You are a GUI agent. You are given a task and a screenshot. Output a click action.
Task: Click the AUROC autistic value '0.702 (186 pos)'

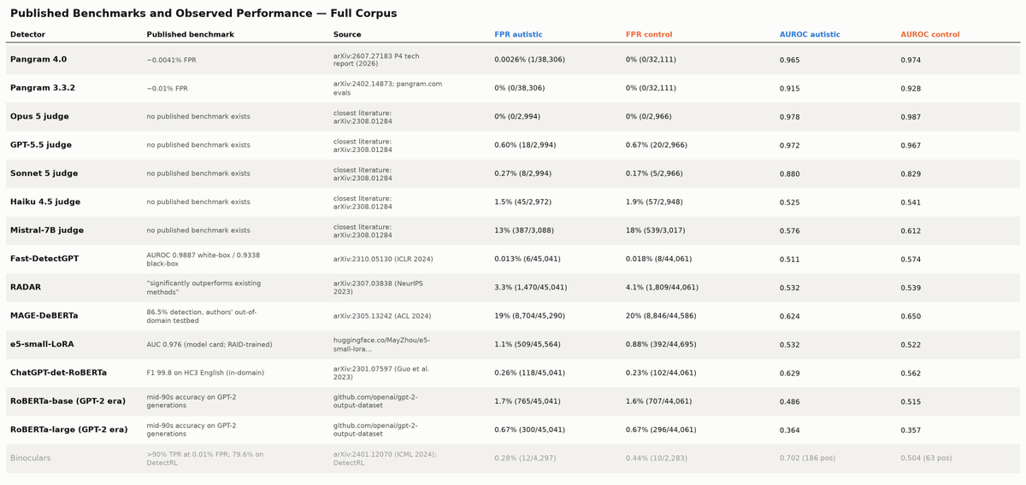[807, 459]
